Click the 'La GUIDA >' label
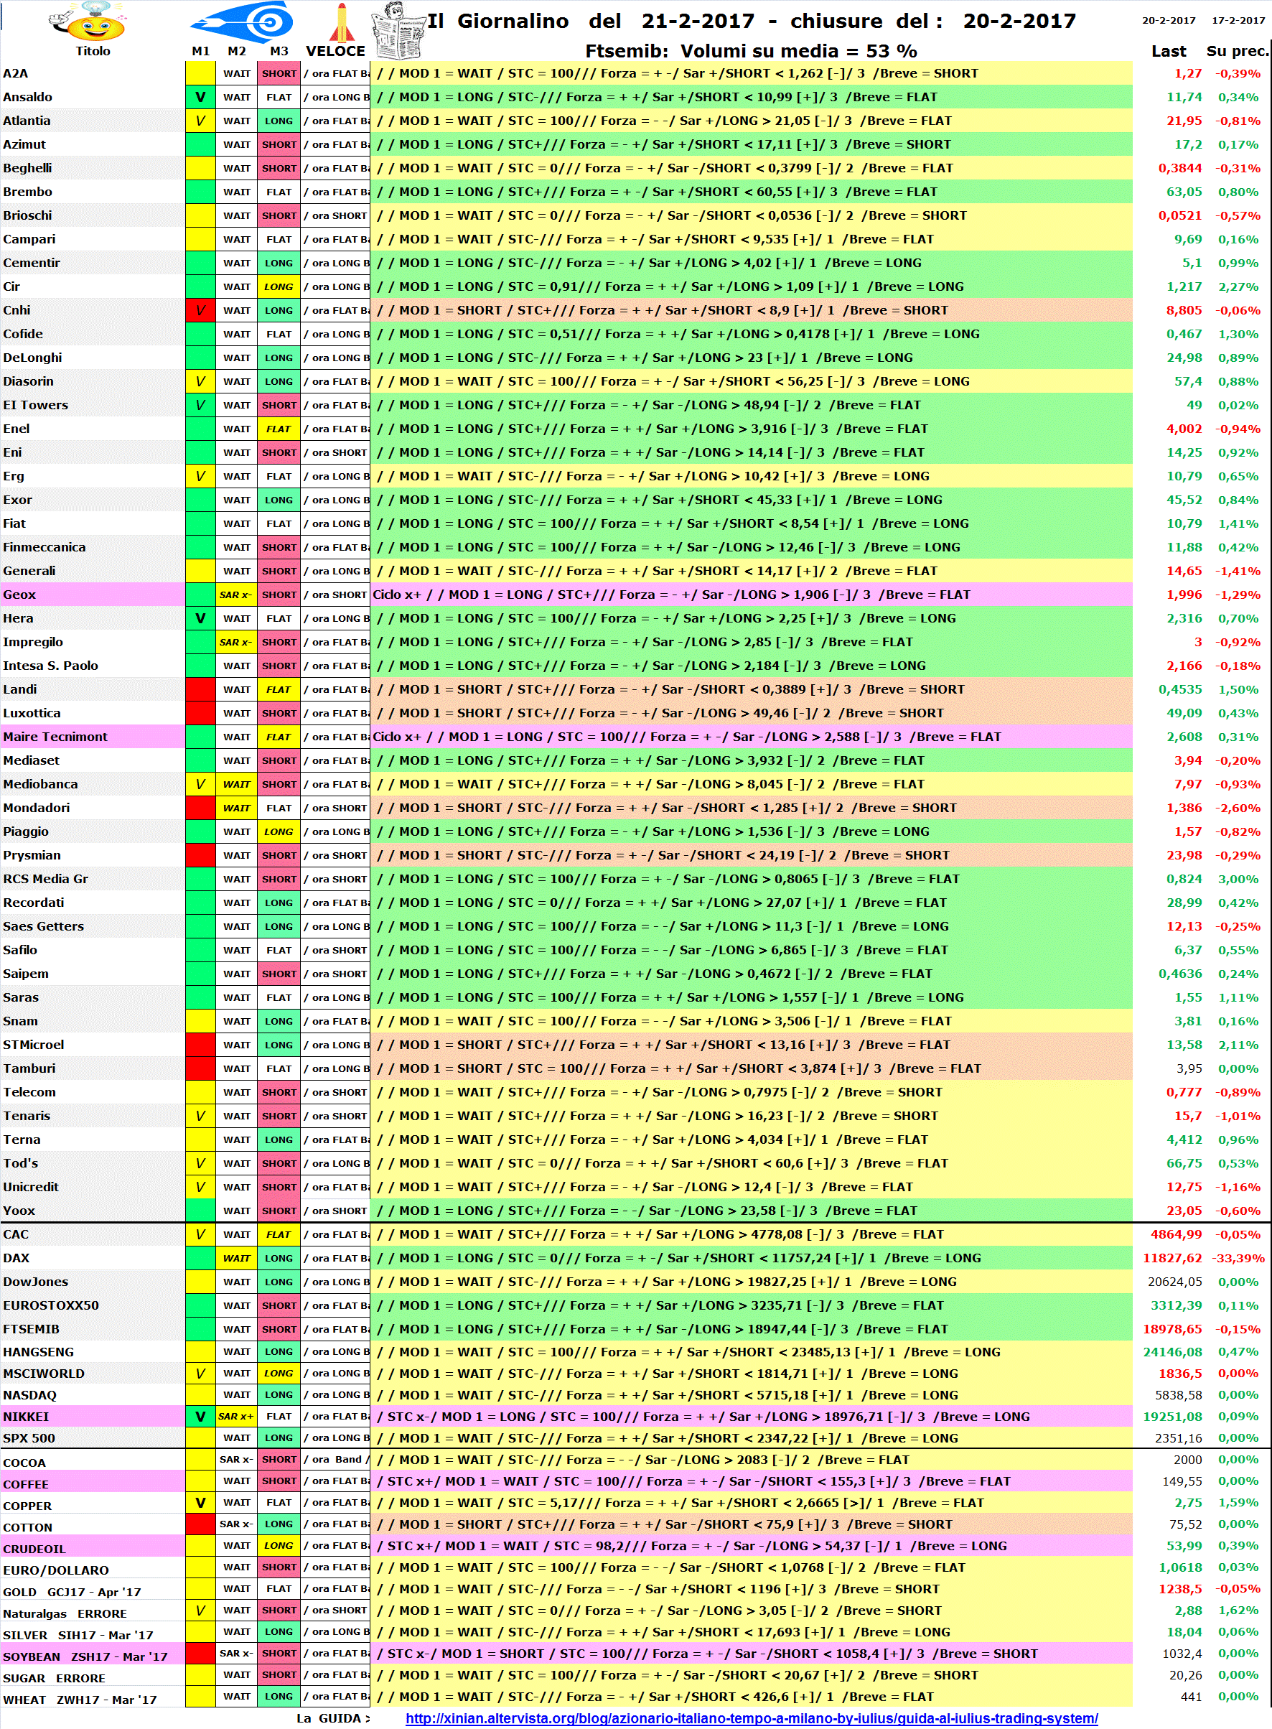The width and height of the screenshot is (1272, 1729). [x=333, y=1718]
